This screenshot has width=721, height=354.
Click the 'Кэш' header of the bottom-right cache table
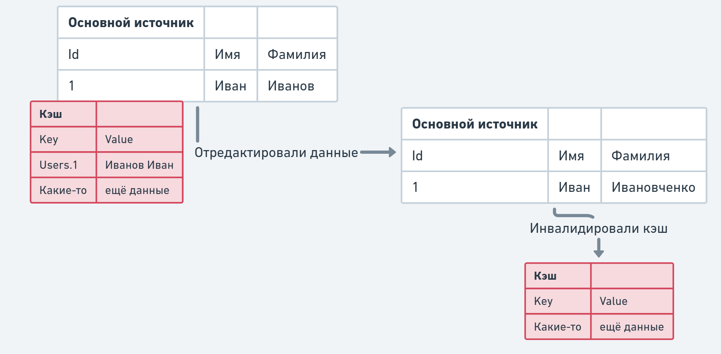click(545, 276)
